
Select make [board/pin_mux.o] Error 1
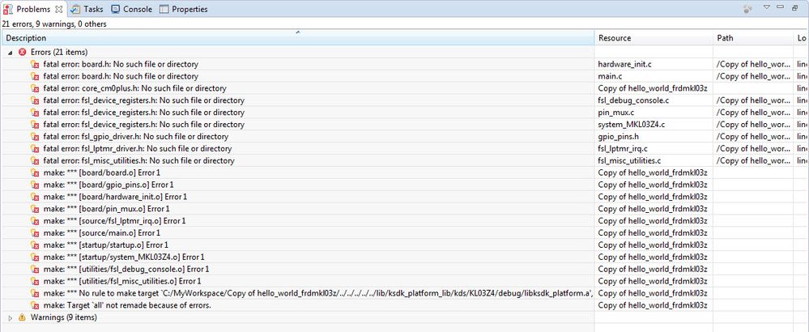(x=106, y=209)
